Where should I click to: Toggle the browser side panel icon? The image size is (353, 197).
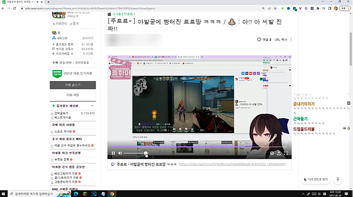tap(330, 8)
